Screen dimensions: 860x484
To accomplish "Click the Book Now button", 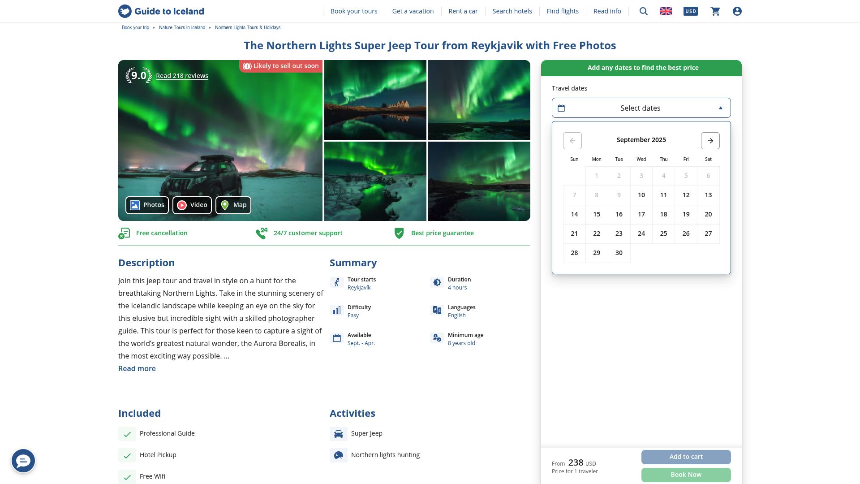I will pos(686,475).
